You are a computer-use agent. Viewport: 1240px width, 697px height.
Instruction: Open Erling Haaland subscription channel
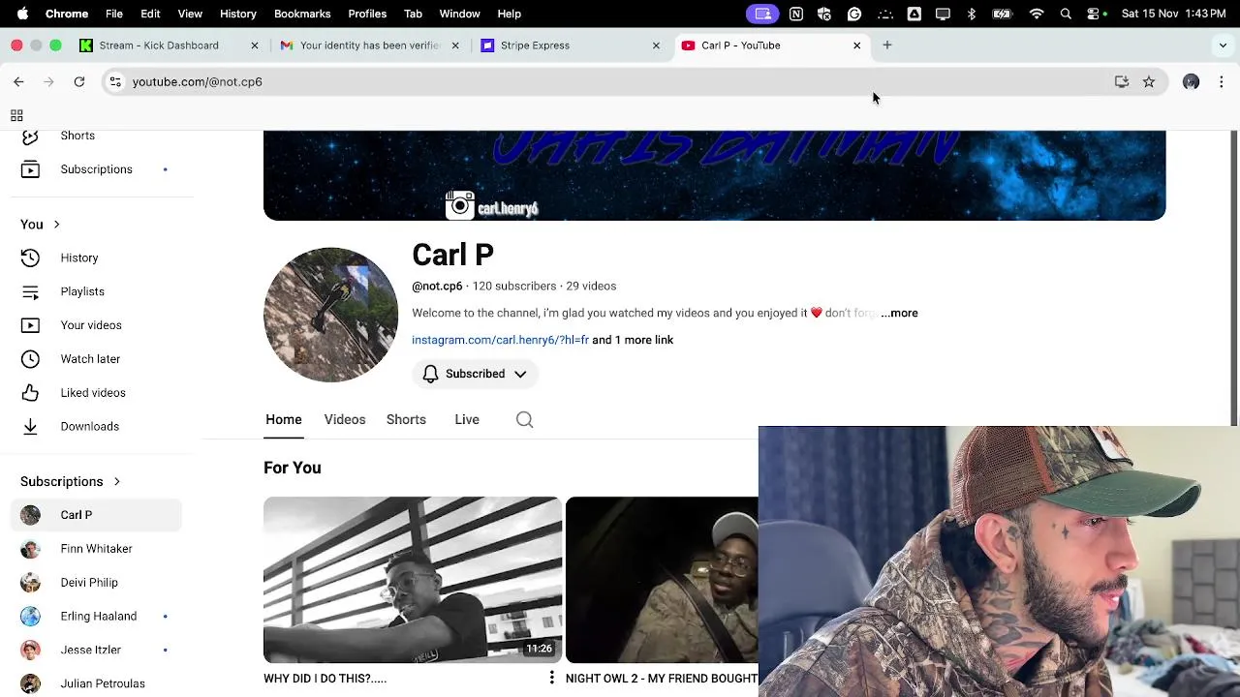[96, 617]
